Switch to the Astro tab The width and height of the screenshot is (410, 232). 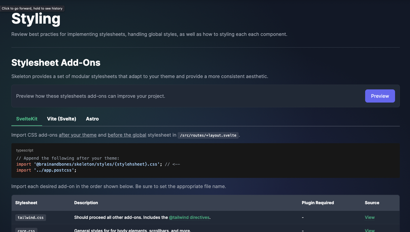[92, 119]
